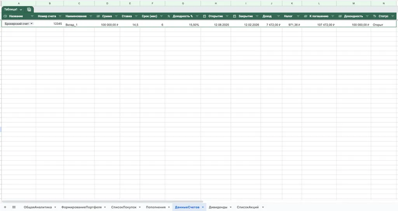Go to the СписокАкций sheet tab

pyautogui.click(x=248, y=207)
